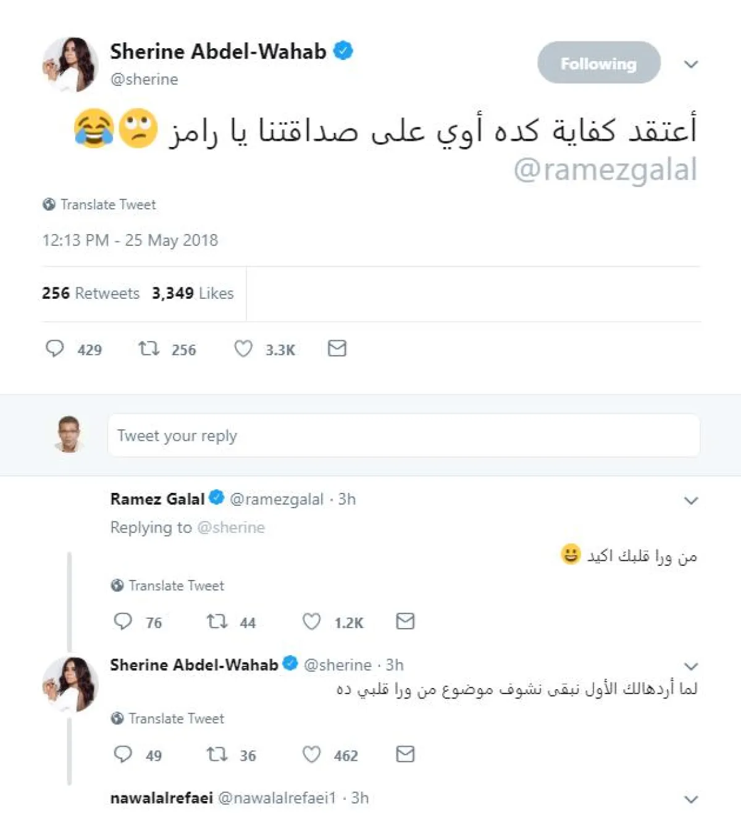Expand options chevron on Sherine's reply
Image resolution: width=741 pixels, height=814 pixels.
pos(691,666)
